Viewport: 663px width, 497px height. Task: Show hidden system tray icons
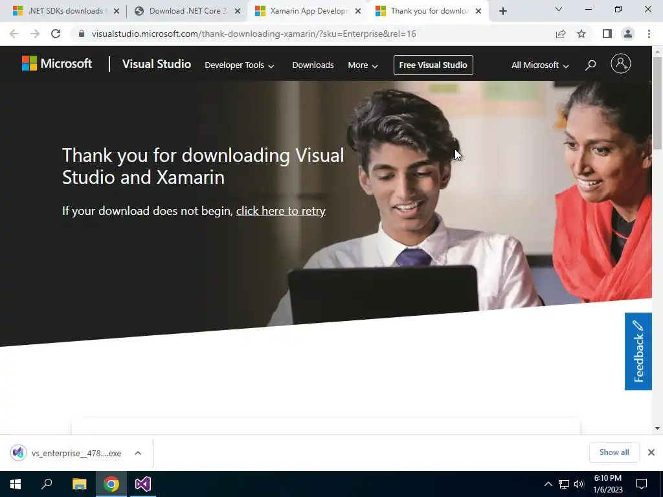[548, 484]
